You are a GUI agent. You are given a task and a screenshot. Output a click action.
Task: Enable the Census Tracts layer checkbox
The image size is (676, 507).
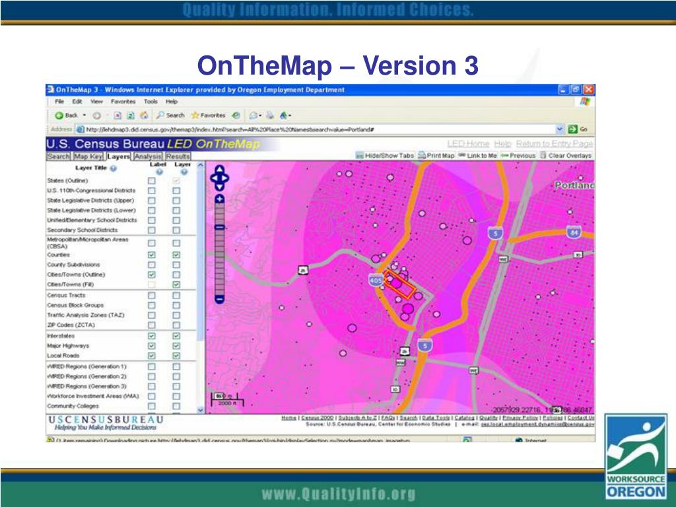tap(176, 295)
